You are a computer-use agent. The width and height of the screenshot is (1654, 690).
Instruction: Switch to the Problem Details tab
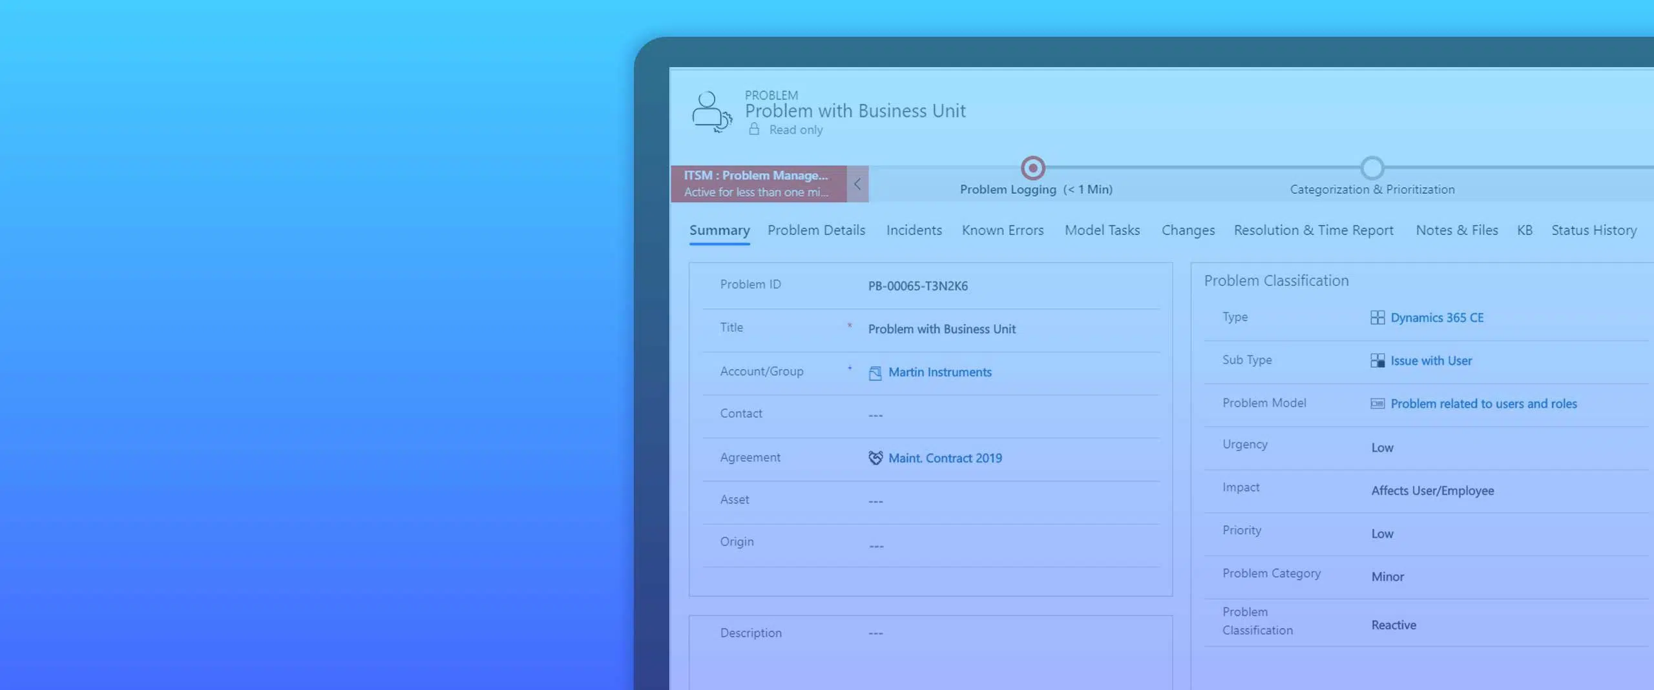[816, 230]
